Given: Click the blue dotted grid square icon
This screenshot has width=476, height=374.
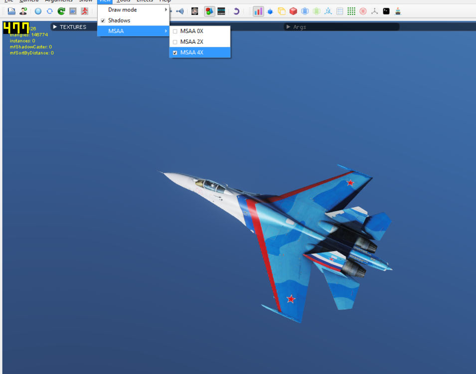Looking at the screenshot, I should pyautogui.click(x=340, y=11).
